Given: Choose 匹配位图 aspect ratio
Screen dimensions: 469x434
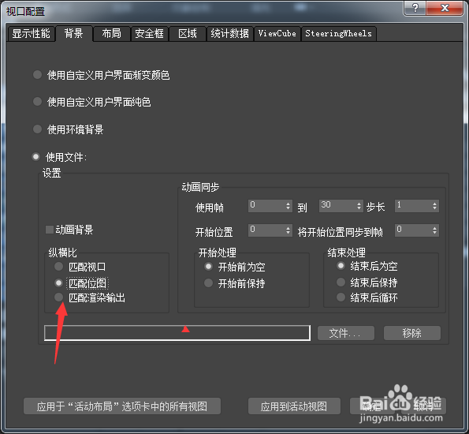Looking at the screenshot, I should pos(58,282).
